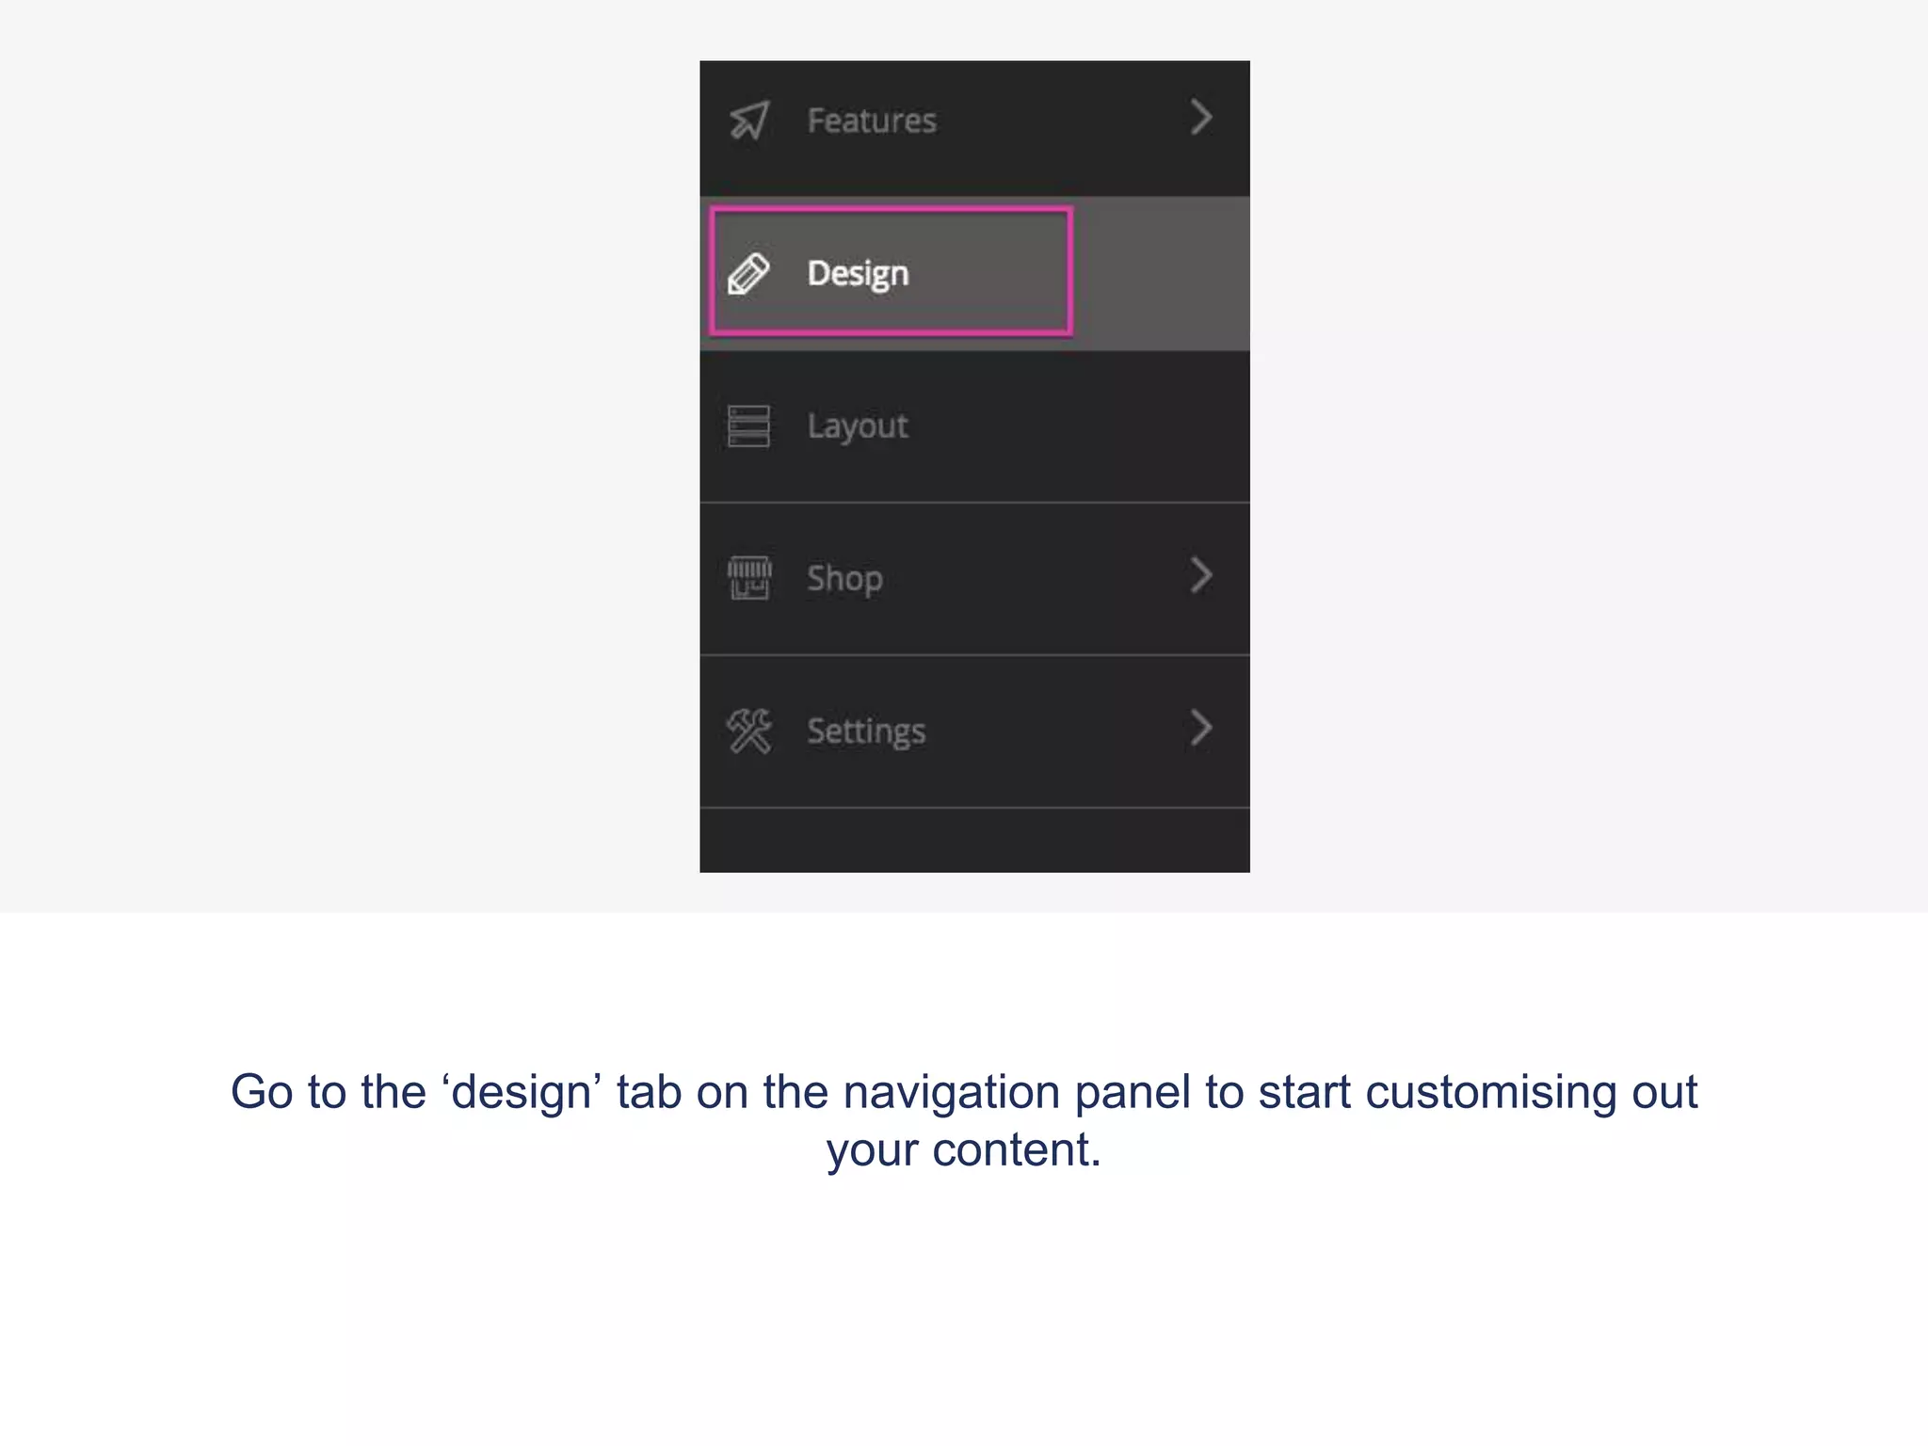1928x1446 pixels.
Task: Click the blank panel area below Settings
Action: pos(974,840)
